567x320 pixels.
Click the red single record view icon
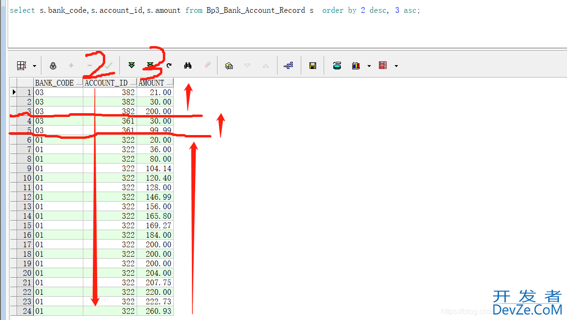tap(383, 65)
